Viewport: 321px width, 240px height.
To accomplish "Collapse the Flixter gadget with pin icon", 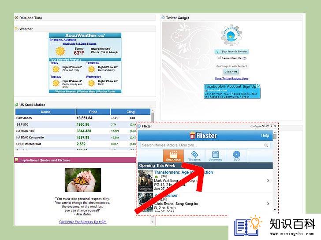I will tap(271, 126).
